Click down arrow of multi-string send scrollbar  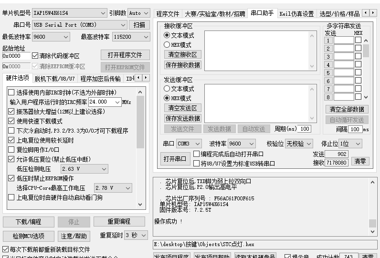coord(366,97)
